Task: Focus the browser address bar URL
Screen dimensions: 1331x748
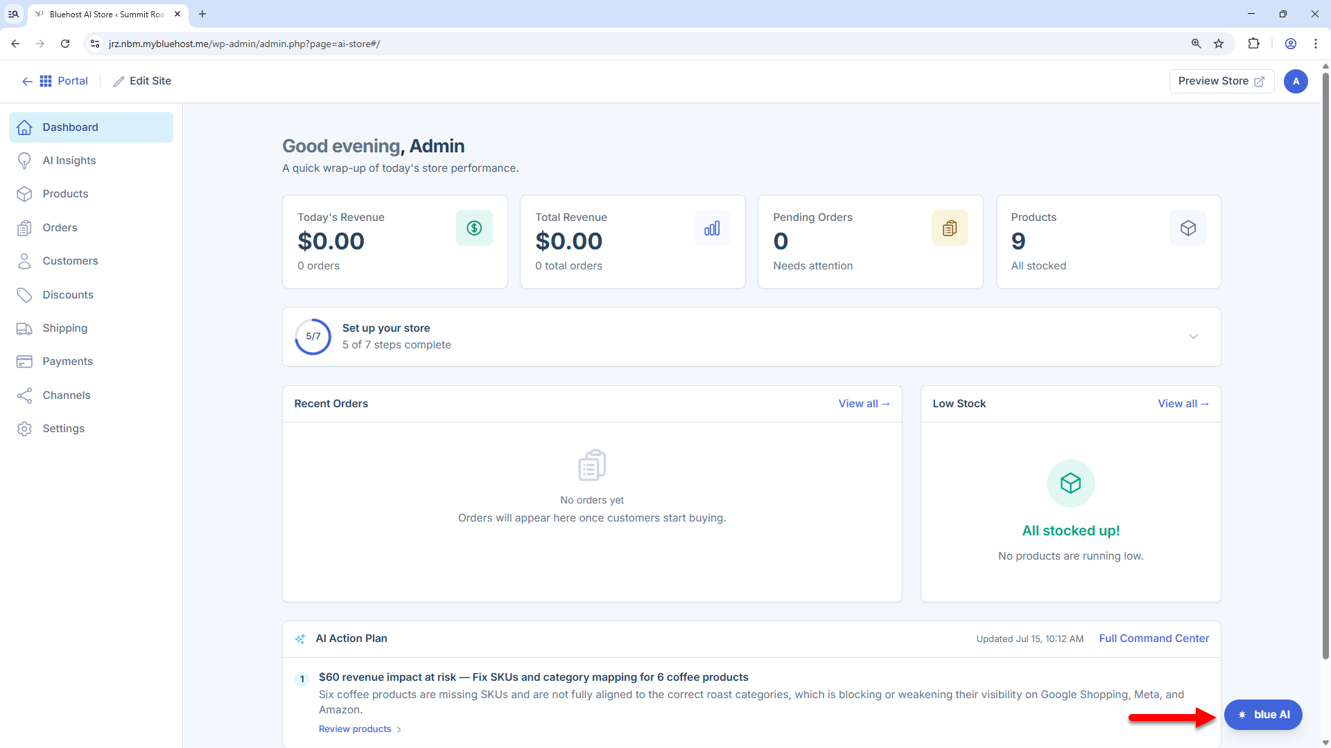Action: [x=244, y=44]
